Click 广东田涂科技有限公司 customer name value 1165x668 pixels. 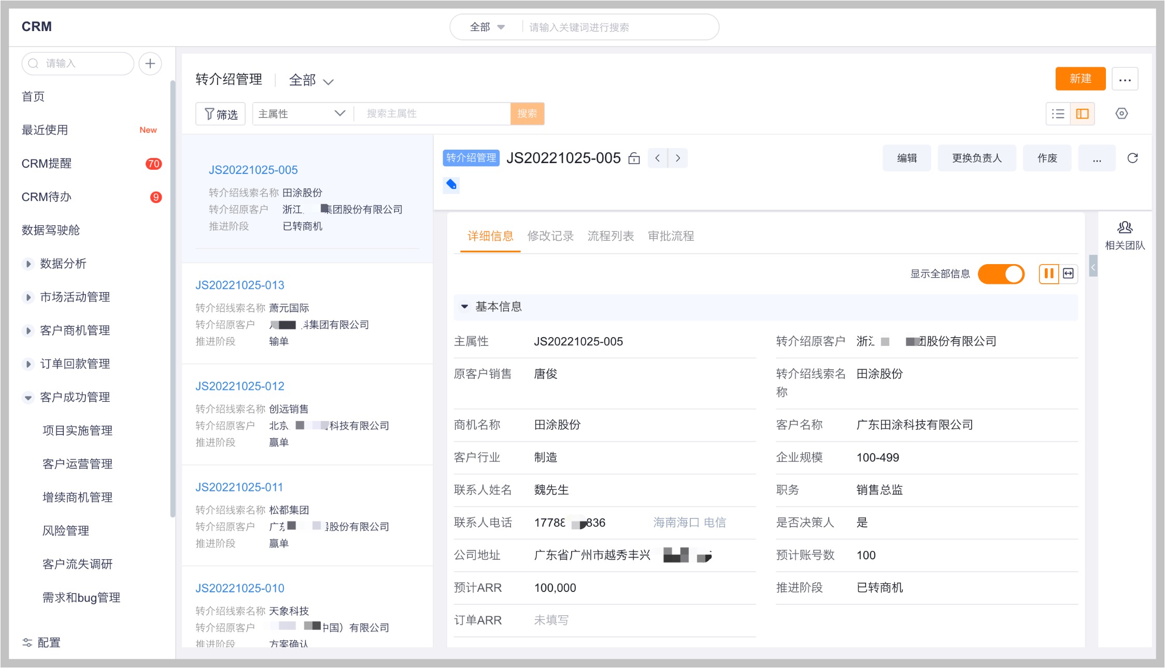(915, 425)
